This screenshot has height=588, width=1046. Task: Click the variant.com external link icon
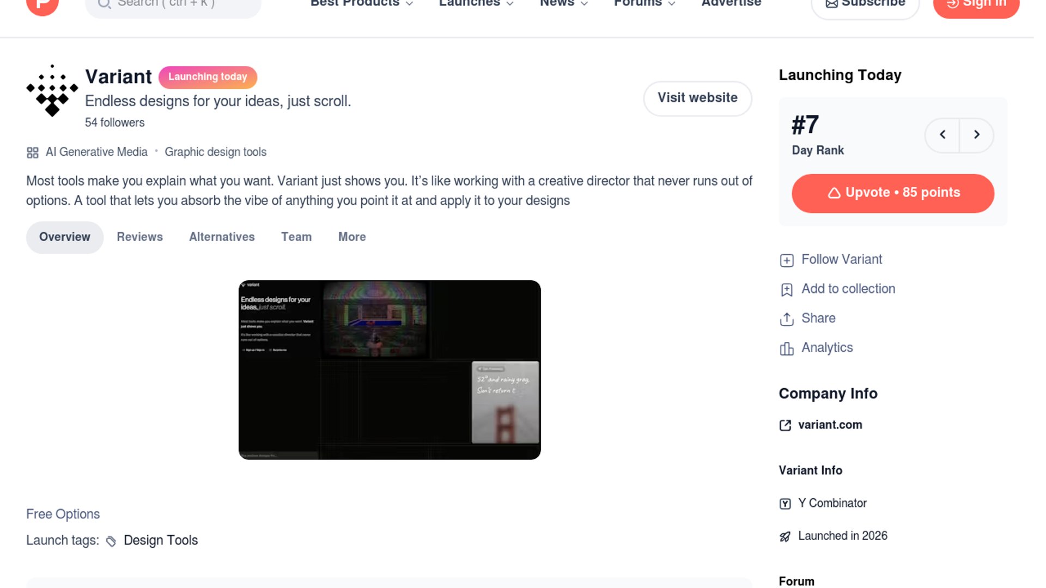[x=785, y=425]
